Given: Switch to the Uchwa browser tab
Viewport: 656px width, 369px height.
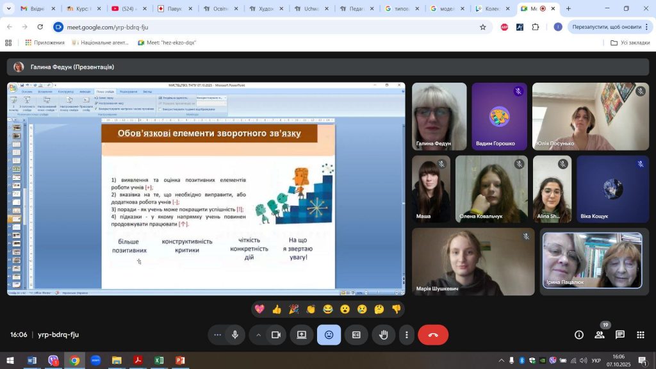Looking at the screenshot, I should (x=310, y=9).
